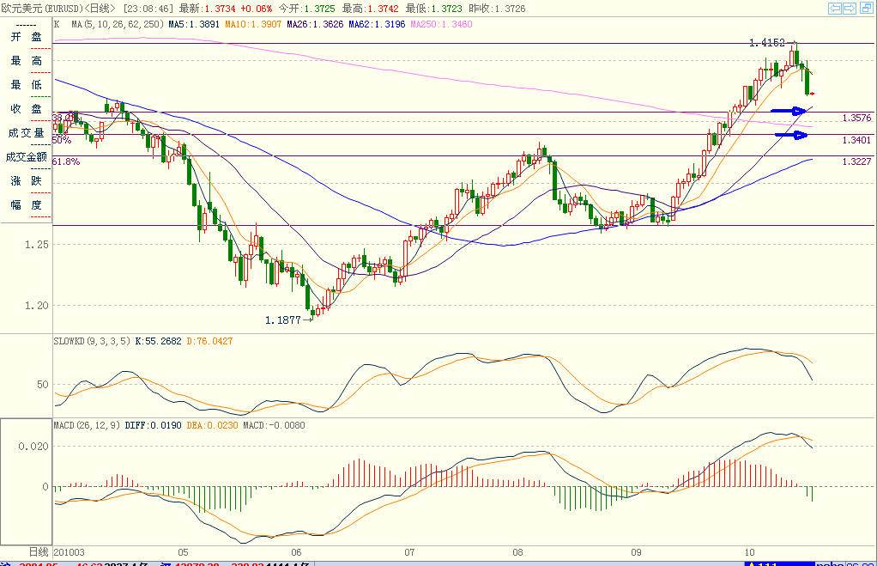Click the DIFF:0.0190 value
The height and width of the screenshot is (566, 877).
[x=153, y=425]
